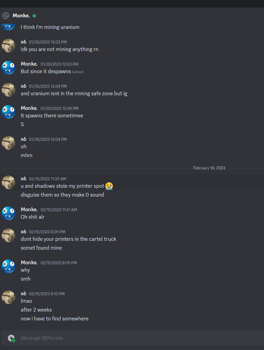Click message 'now i have to find somewhere'
This screenshot has width=264, height=350.
(55, 318)
